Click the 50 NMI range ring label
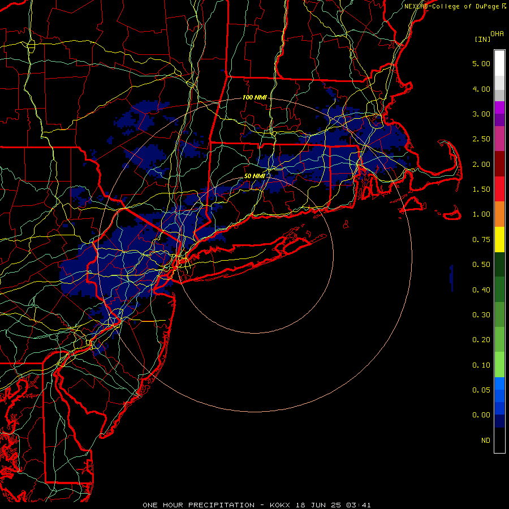The width and height of the screenshot is (509, 509). pos(255,176)
